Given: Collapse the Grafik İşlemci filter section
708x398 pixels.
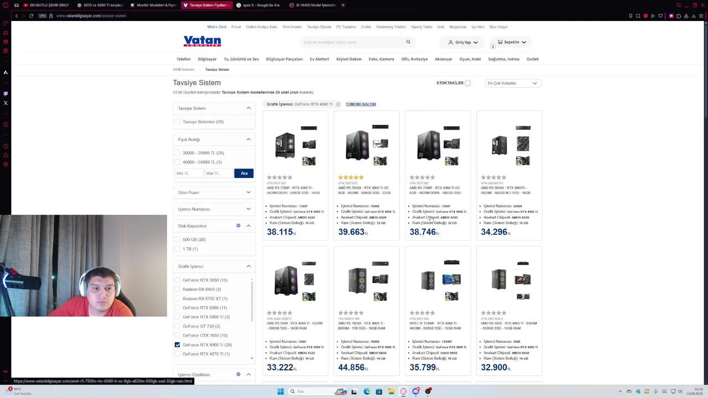Looking at the screenshot, I should [x=248, y=266].
